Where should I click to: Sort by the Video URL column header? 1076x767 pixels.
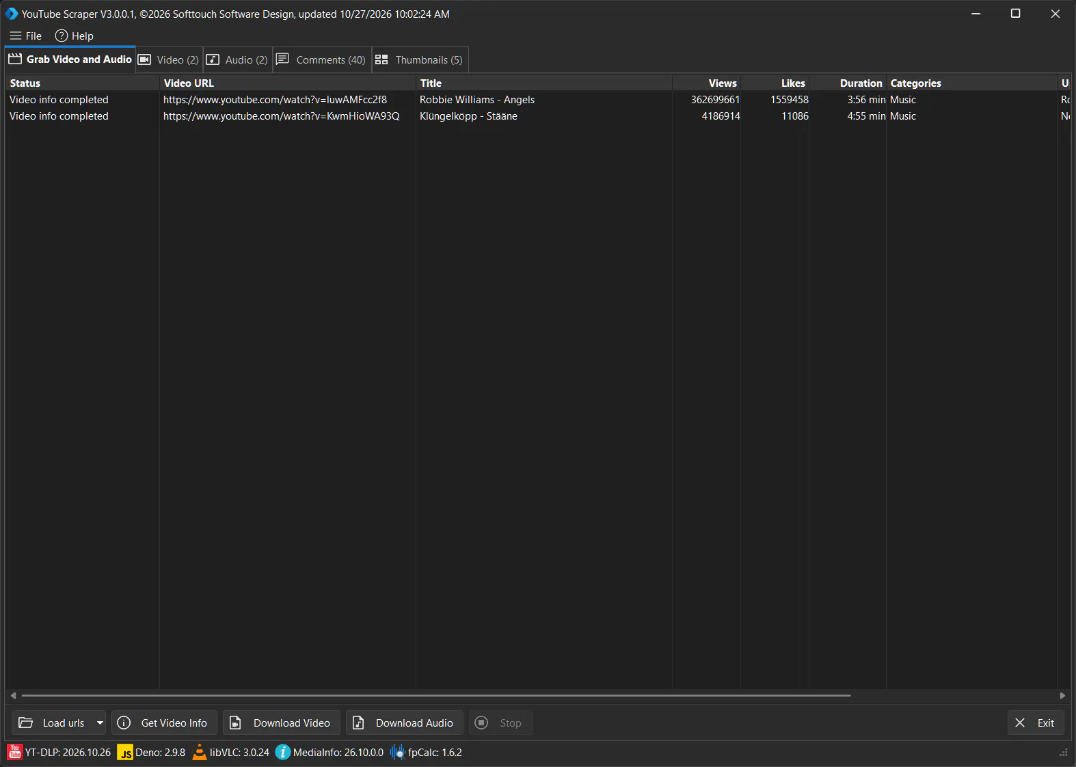[x=288, y=83]
